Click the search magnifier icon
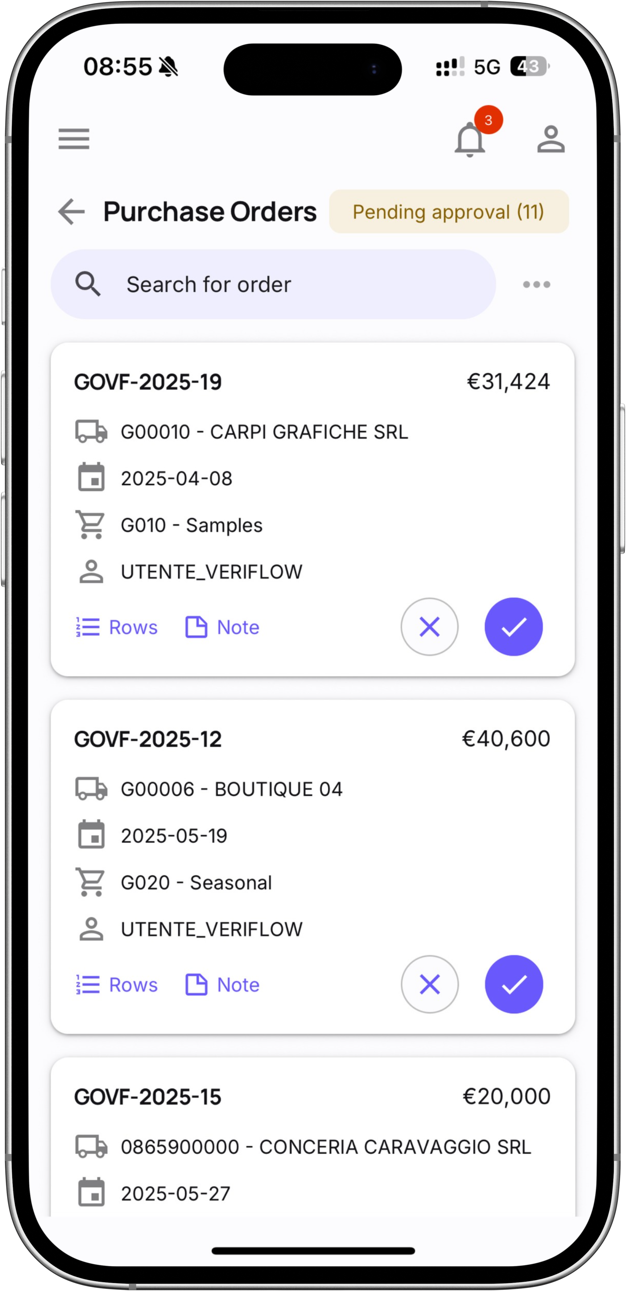 point(88,284)
